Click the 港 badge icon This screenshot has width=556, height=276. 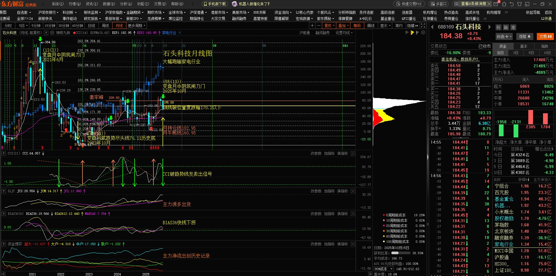pos(513,27)
